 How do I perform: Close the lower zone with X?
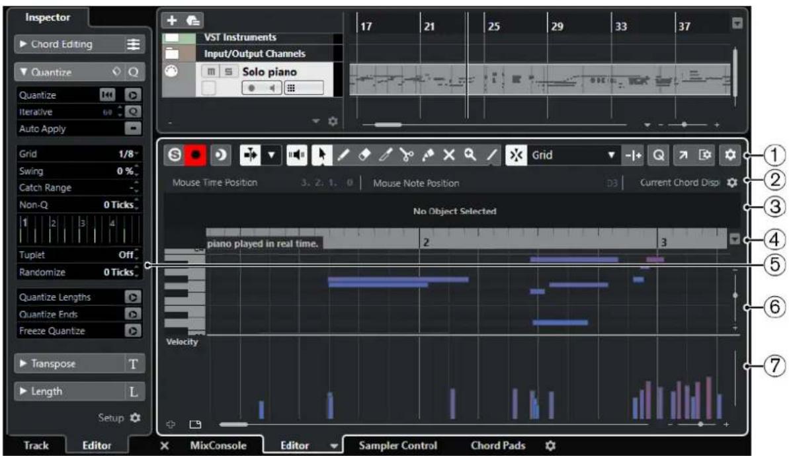point(165,446)
